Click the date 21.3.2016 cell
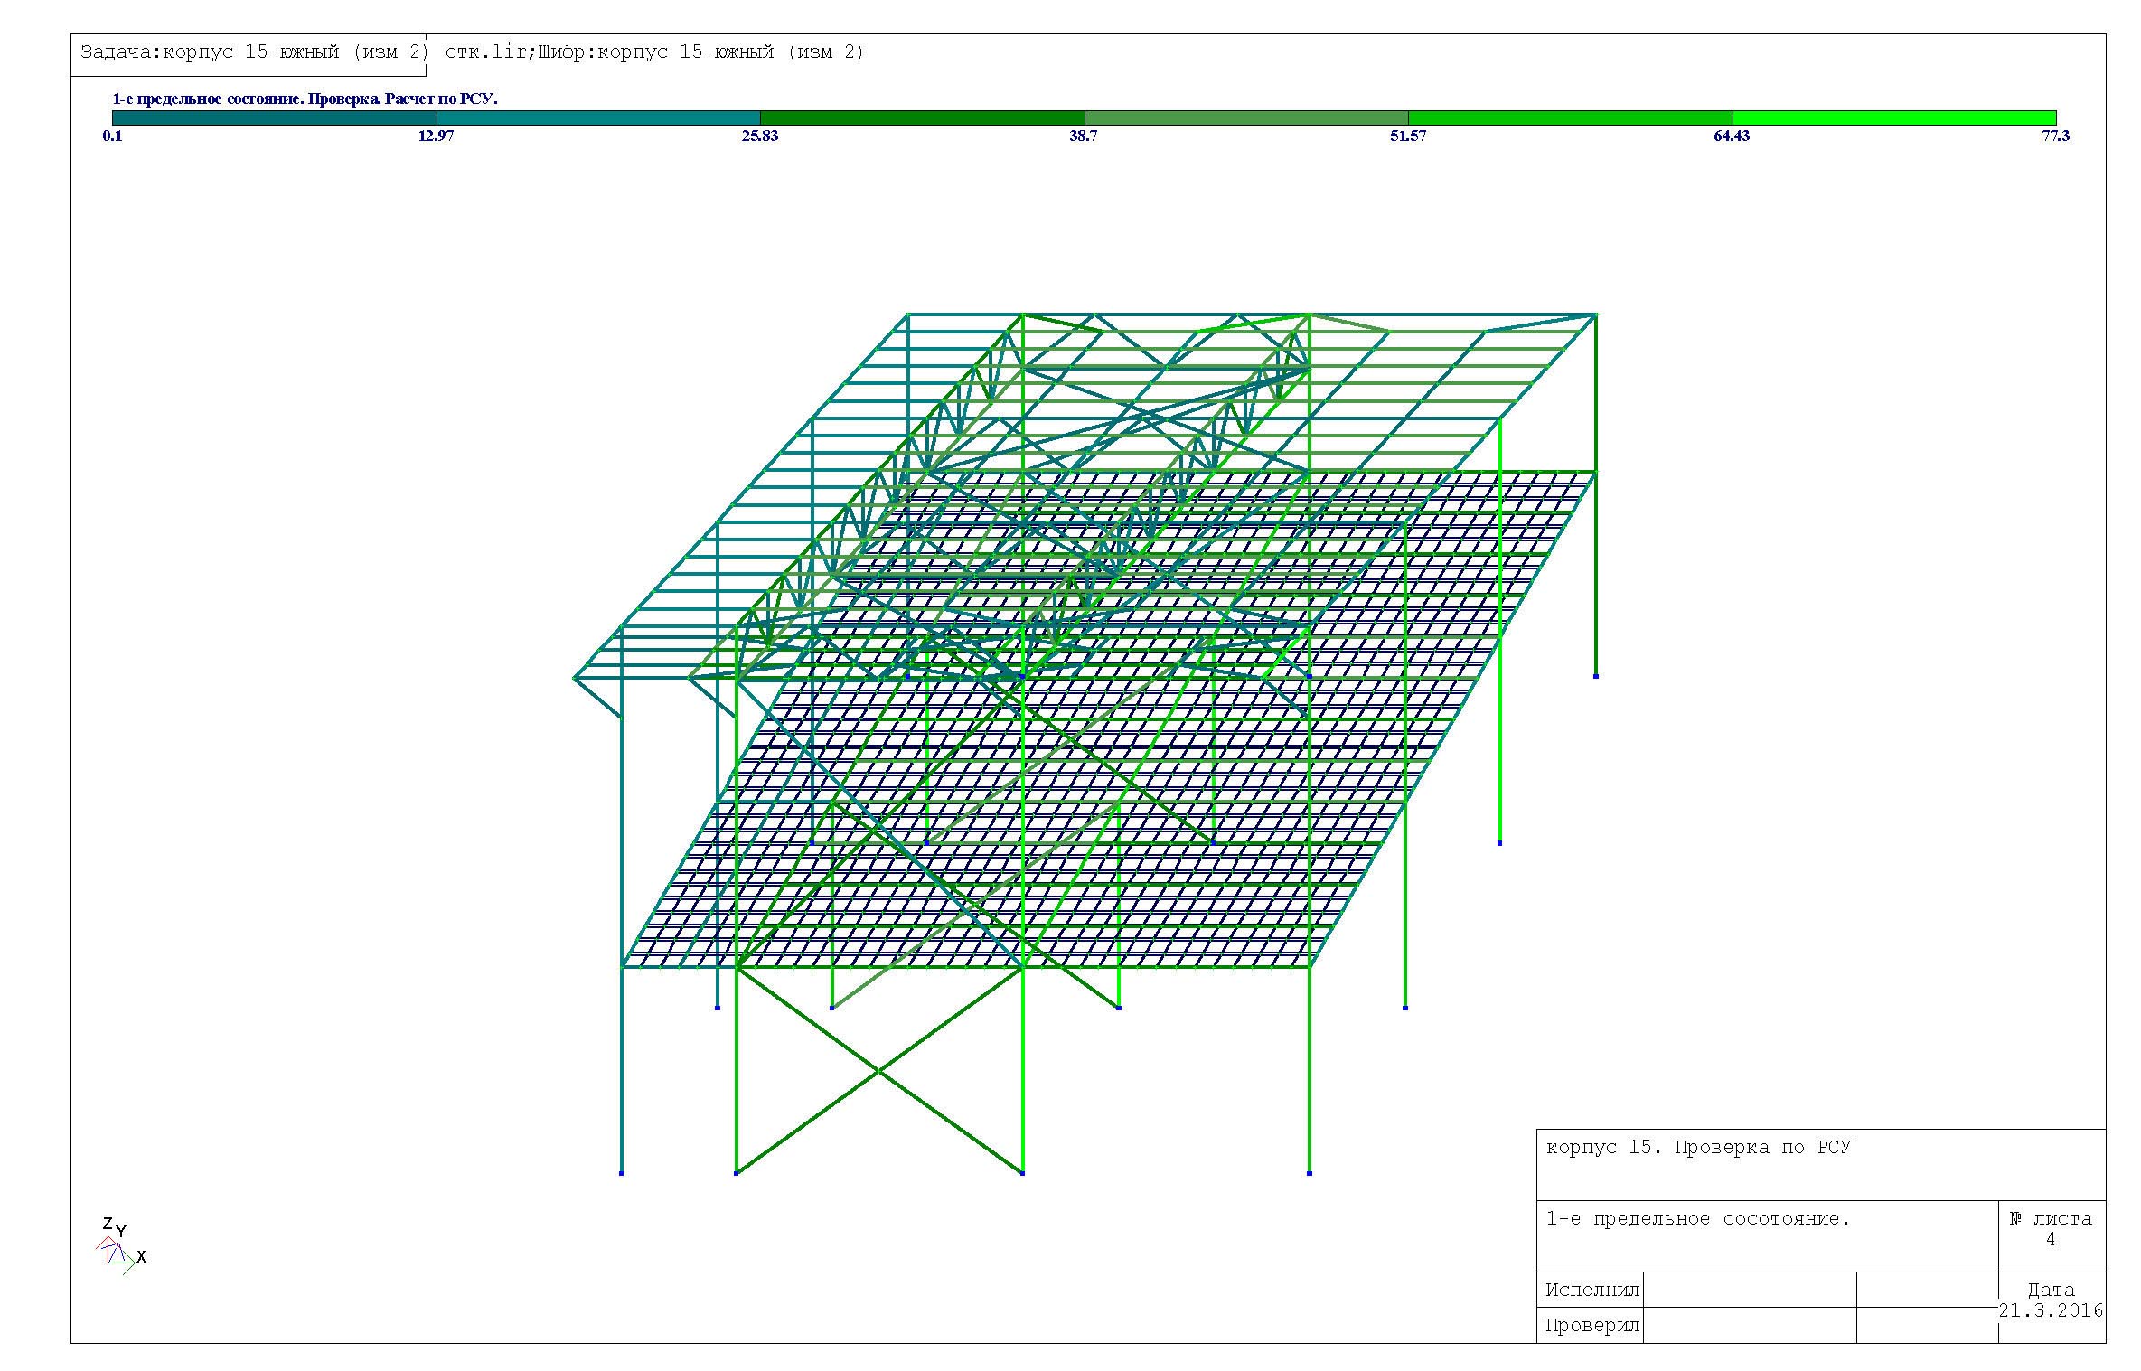 click(2051, 1310)
